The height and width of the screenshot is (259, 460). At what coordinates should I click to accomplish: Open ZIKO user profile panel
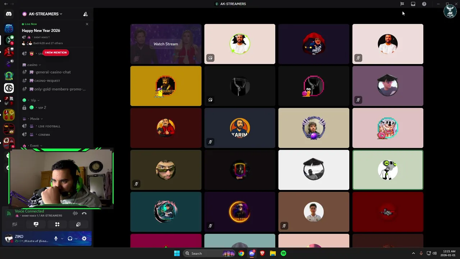27,238
